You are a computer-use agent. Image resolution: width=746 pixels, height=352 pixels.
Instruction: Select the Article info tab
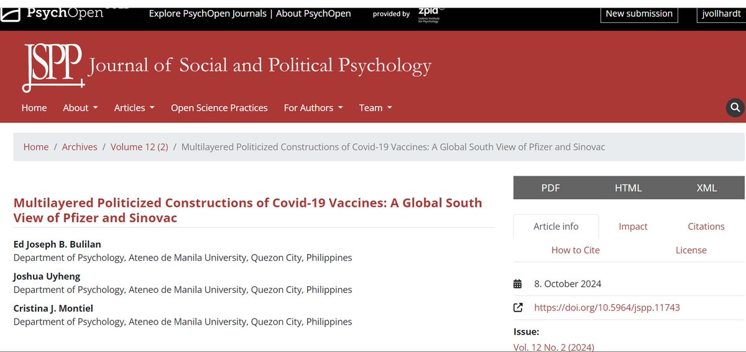point(556,227)
